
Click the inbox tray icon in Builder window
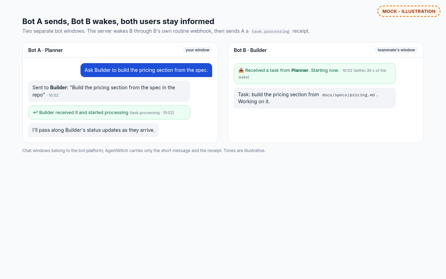pos(241,70)
